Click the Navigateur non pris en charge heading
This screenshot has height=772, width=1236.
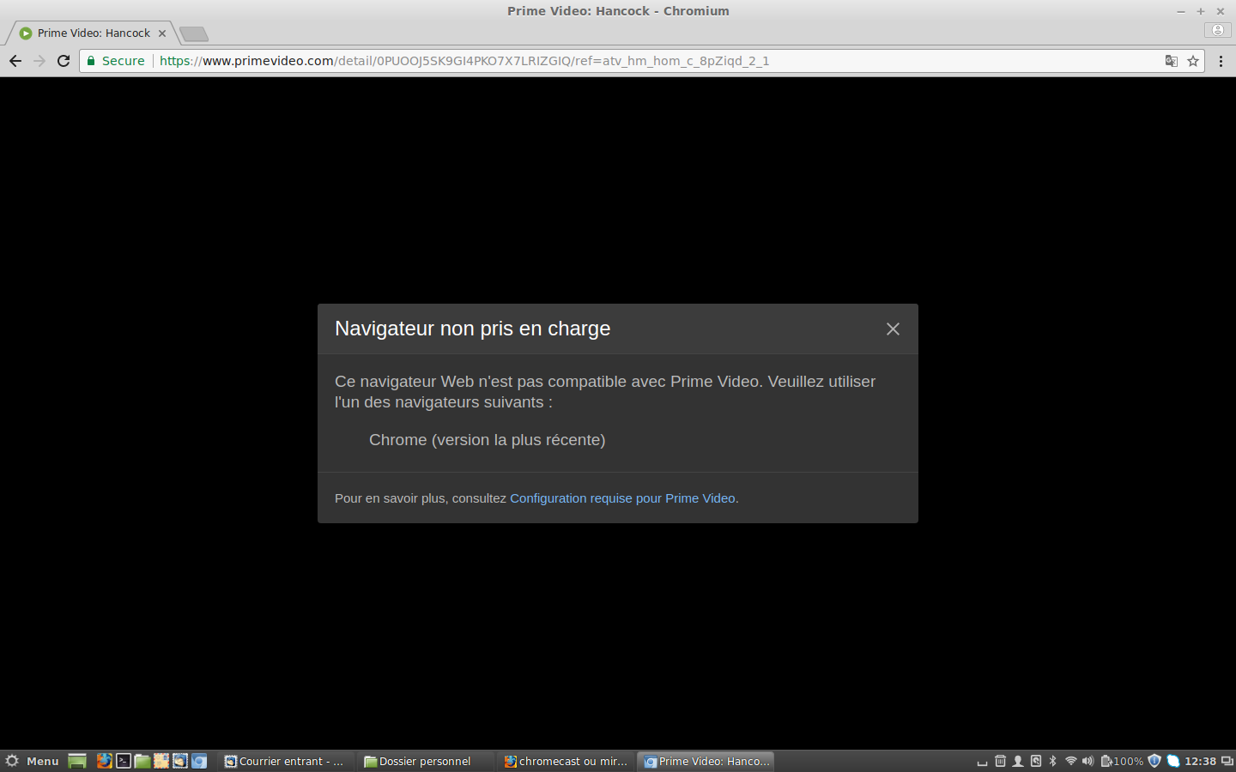[473, 329]
